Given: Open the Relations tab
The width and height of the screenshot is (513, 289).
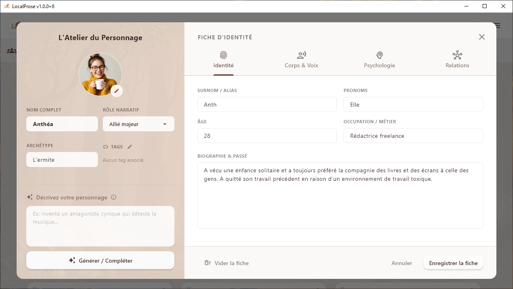Looking at the screenshot, I should (457, 65).
